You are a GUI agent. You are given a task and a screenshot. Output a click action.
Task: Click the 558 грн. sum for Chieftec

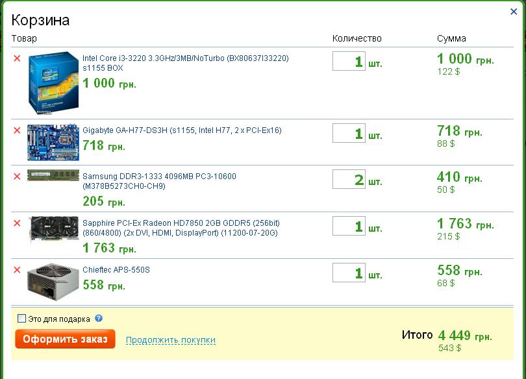460,271
